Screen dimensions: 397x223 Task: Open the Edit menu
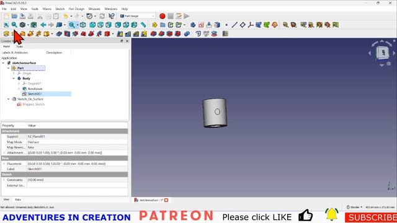pyautogui.click(x=14, y=9)
